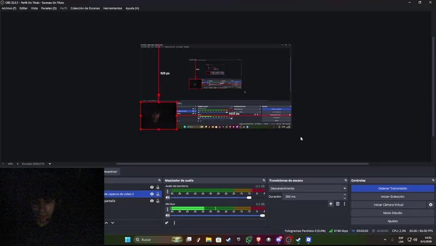Open the Herramientas menu

113,8
